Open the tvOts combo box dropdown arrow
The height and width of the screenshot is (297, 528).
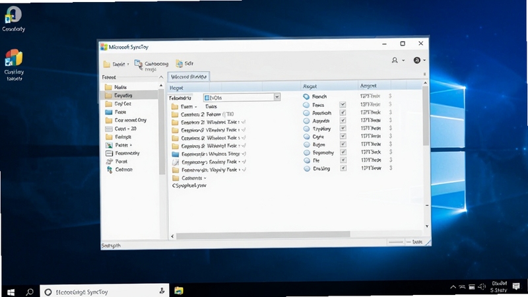point(277,97)
